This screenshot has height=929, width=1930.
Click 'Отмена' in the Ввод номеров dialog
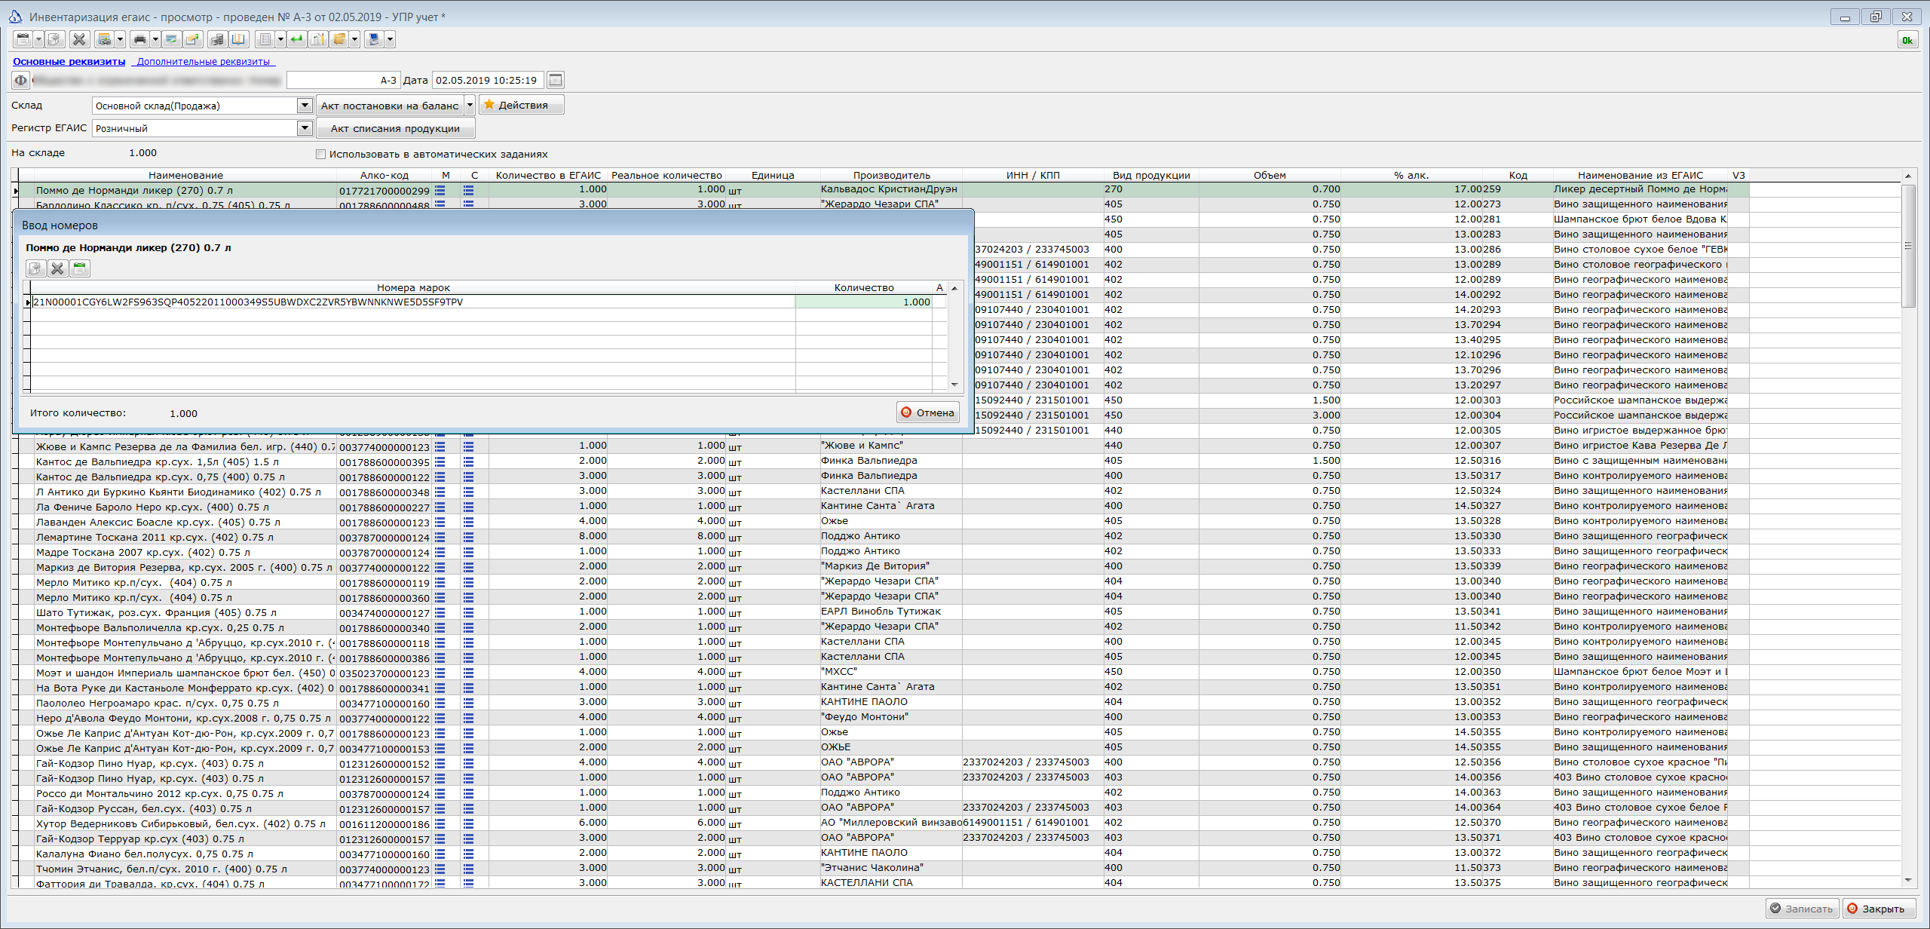click(x=928, y=412)
